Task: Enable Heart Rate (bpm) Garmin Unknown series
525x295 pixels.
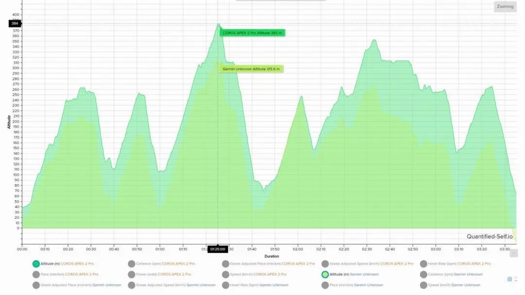Action: (x=226, y=285)
